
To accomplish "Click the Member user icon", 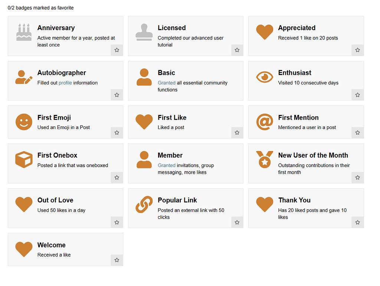I will click(144, 160).
